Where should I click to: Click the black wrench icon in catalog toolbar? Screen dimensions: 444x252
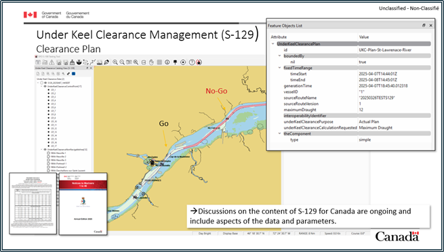pos(68,74)
